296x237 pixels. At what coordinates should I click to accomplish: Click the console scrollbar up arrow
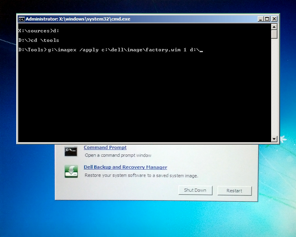274,27
